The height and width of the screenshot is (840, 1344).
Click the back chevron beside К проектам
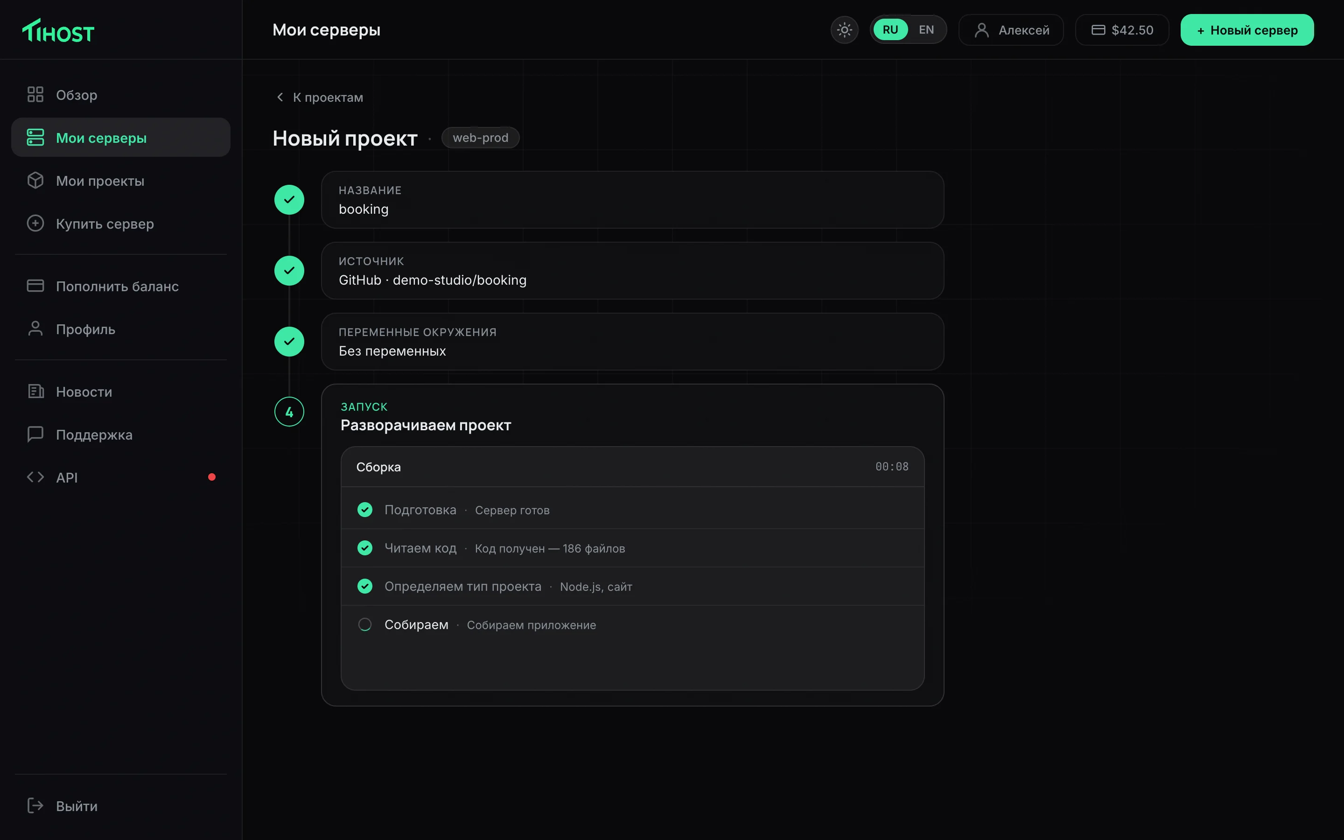pos(280,97)
